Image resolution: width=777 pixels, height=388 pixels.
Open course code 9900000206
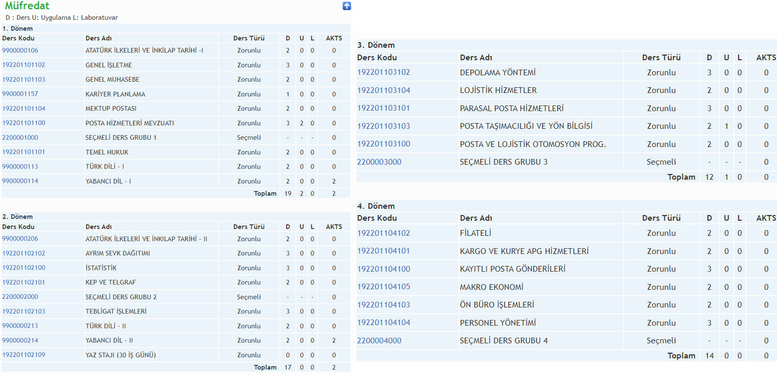coord(20,239)
